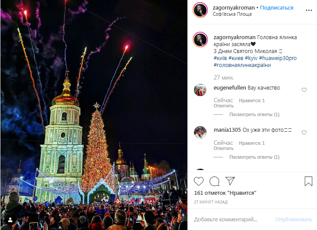Open zagornyakroman header profile avatar
Screen dimensions: 317x230
click(x=200, y=10)
